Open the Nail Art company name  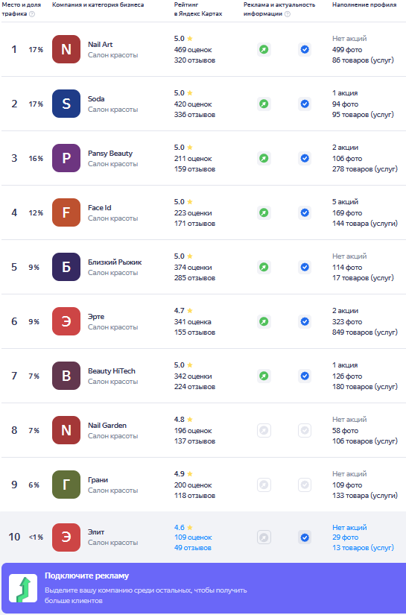point(101,44)
